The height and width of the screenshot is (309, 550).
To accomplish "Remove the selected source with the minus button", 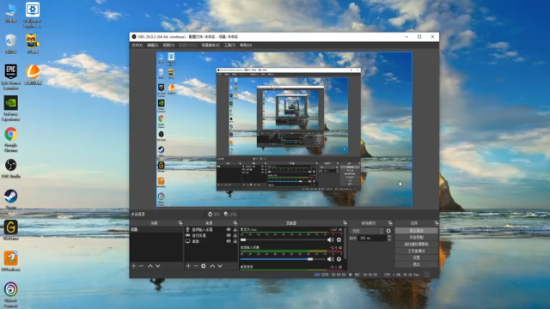I will (196, 266).
